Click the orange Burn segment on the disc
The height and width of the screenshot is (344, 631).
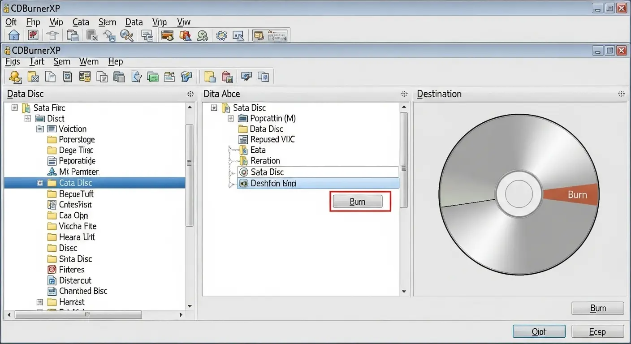coord(571,194)
